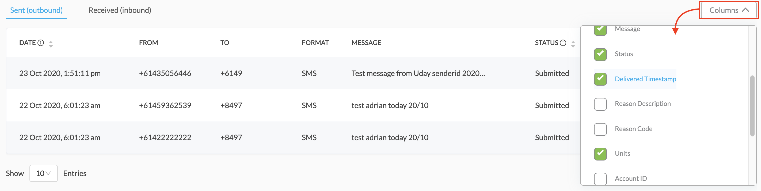Click the Test message from Uday text
The width and height of the screenshot is (761, 191).
[x=418, y=73]
